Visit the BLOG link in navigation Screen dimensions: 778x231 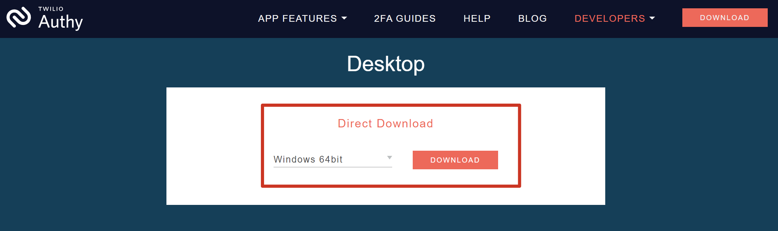click(533, 19)
